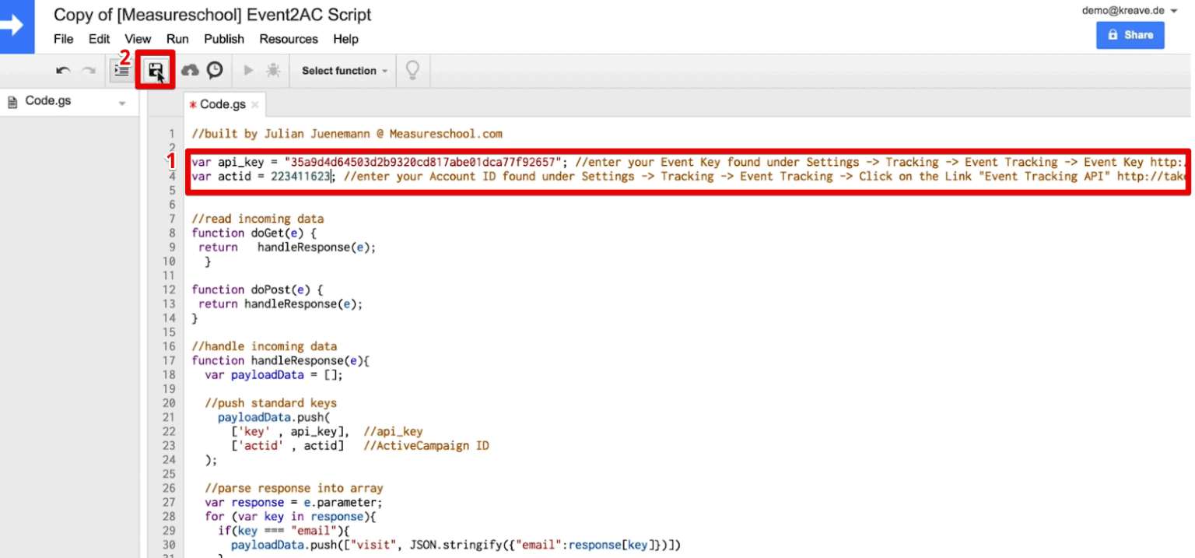Screen dimensions: 1195x558
Task: Click the blue Share button
Action: point(1130,35)
